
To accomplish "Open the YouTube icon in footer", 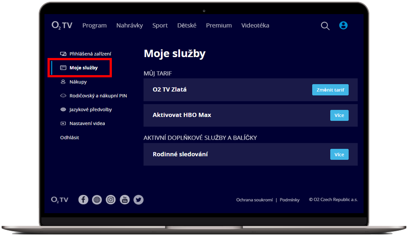I will pyautogui.click(x=125, y=200).
